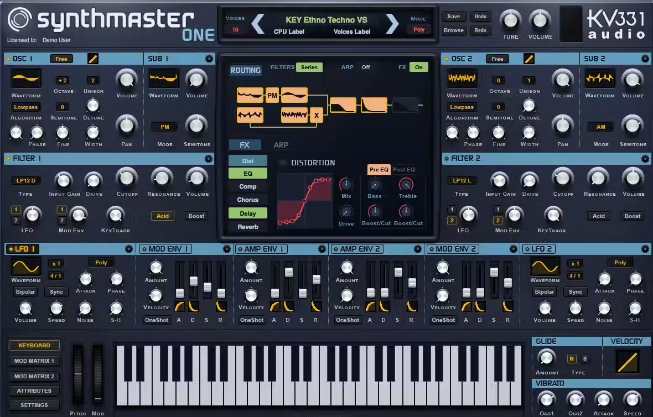The width and height of the screenshot is (653, 417).
Task: Open the Filter 2 gear settings icon
Action: 645,159
